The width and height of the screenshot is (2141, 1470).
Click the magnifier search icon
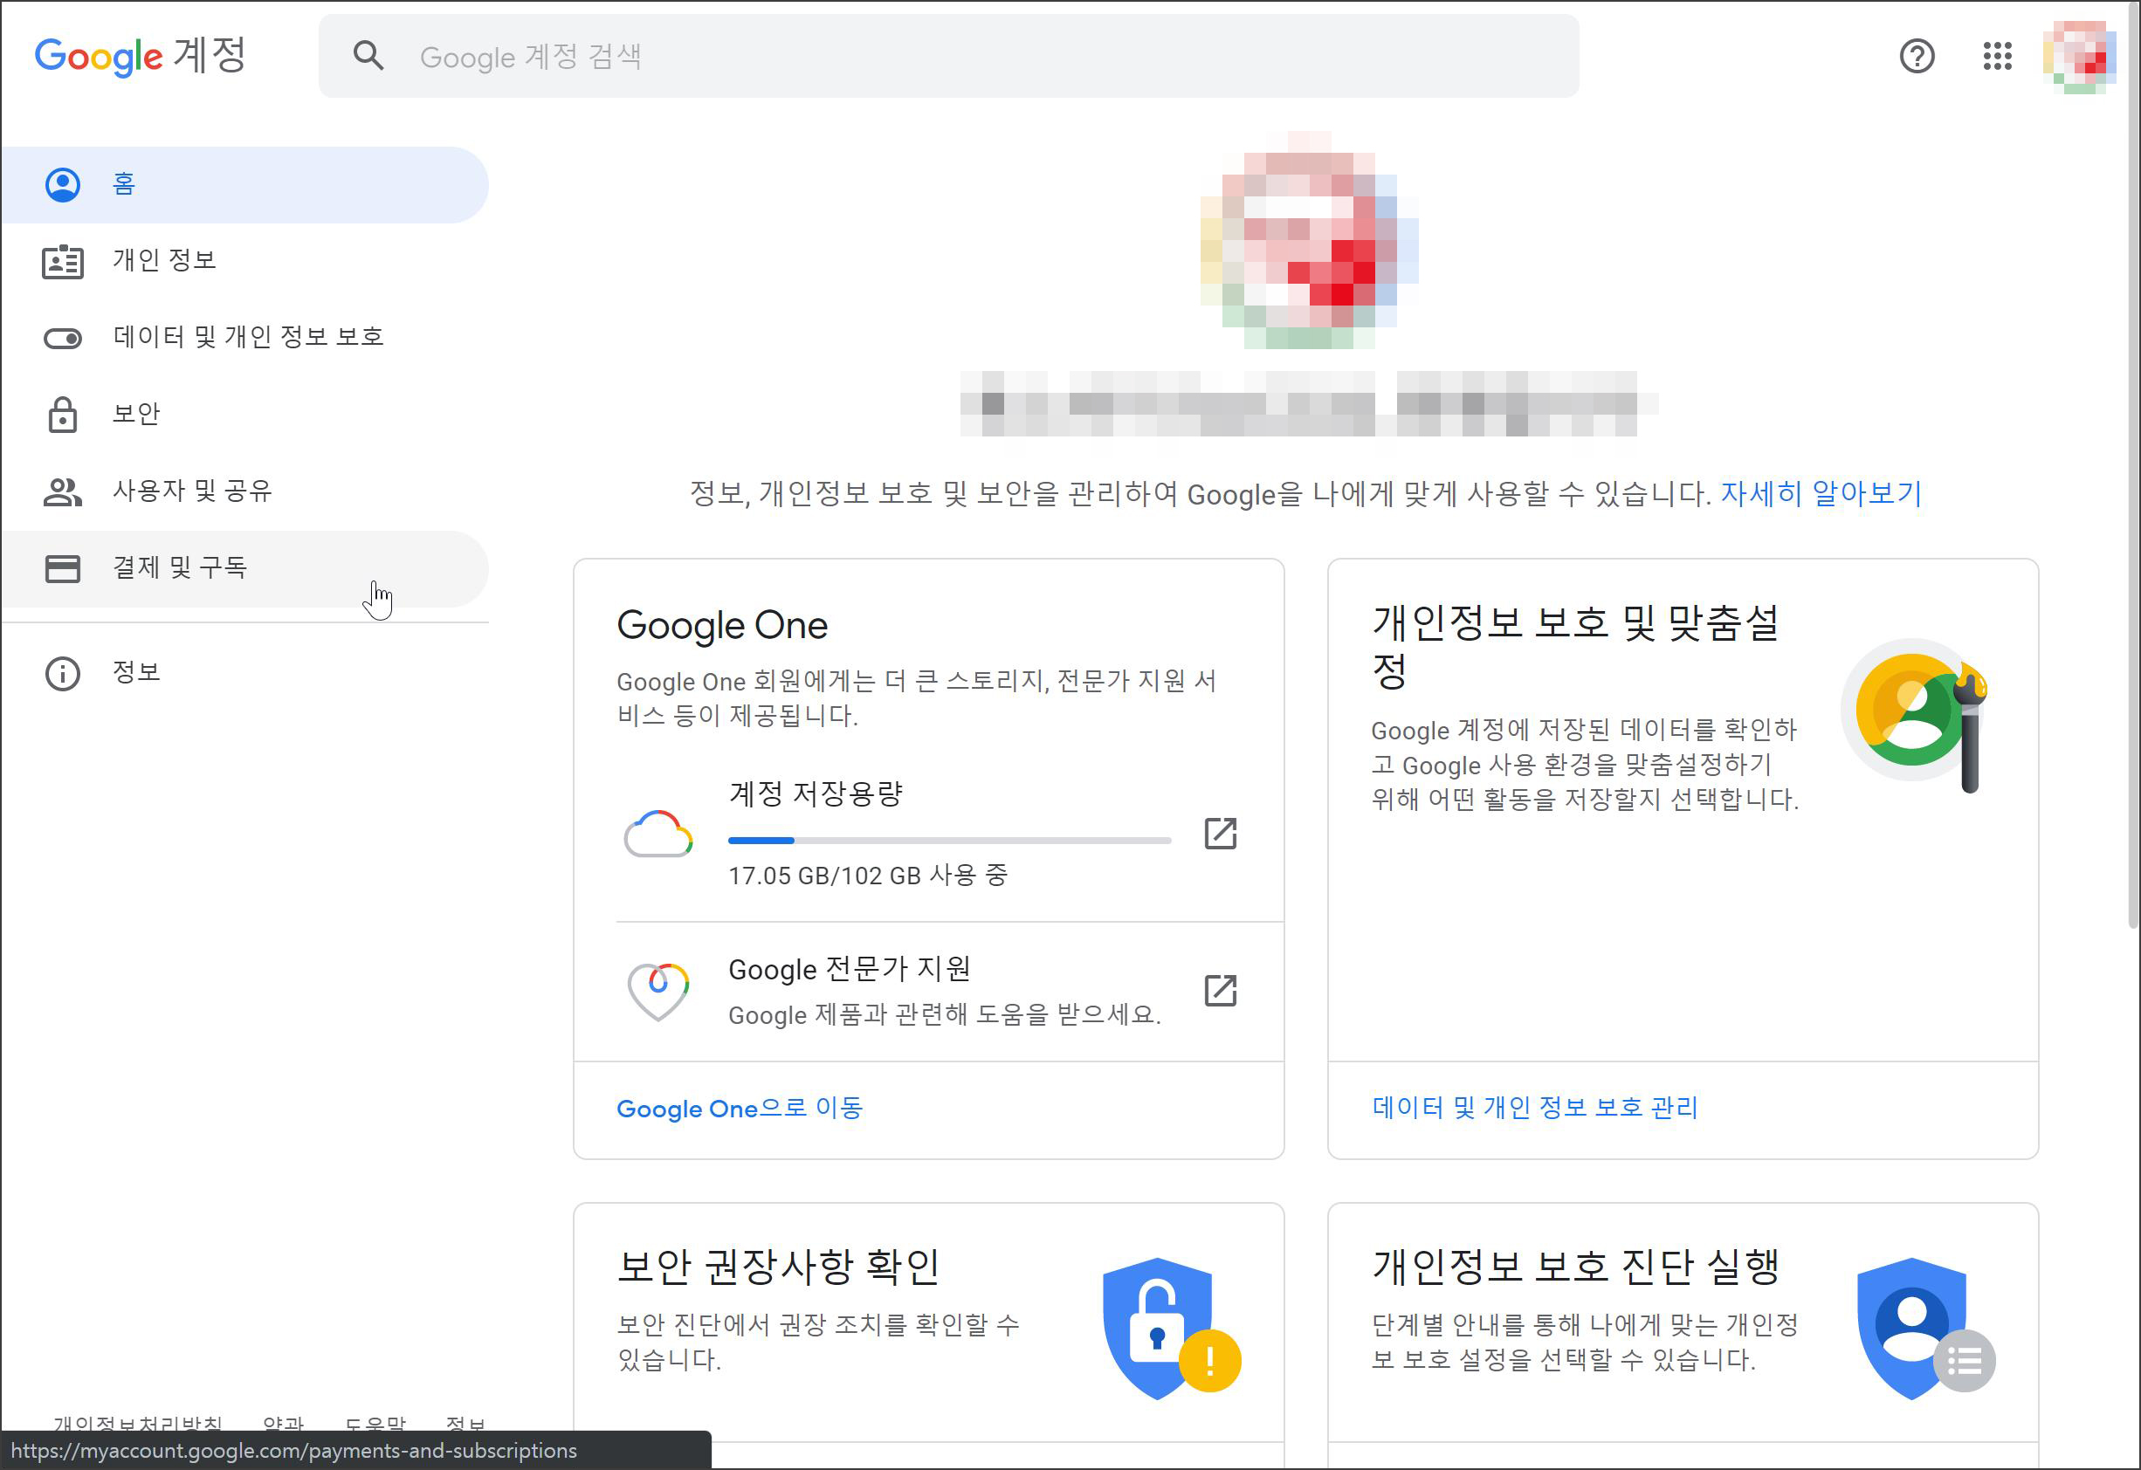pos(368,56)
